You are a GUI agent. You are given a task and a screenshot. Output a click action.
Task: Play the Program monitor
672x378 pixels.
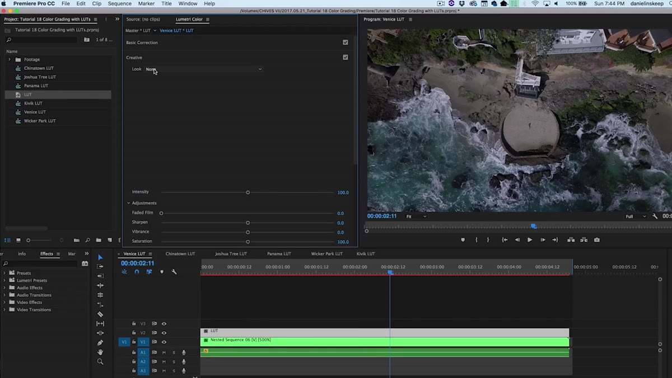[530, 240]
